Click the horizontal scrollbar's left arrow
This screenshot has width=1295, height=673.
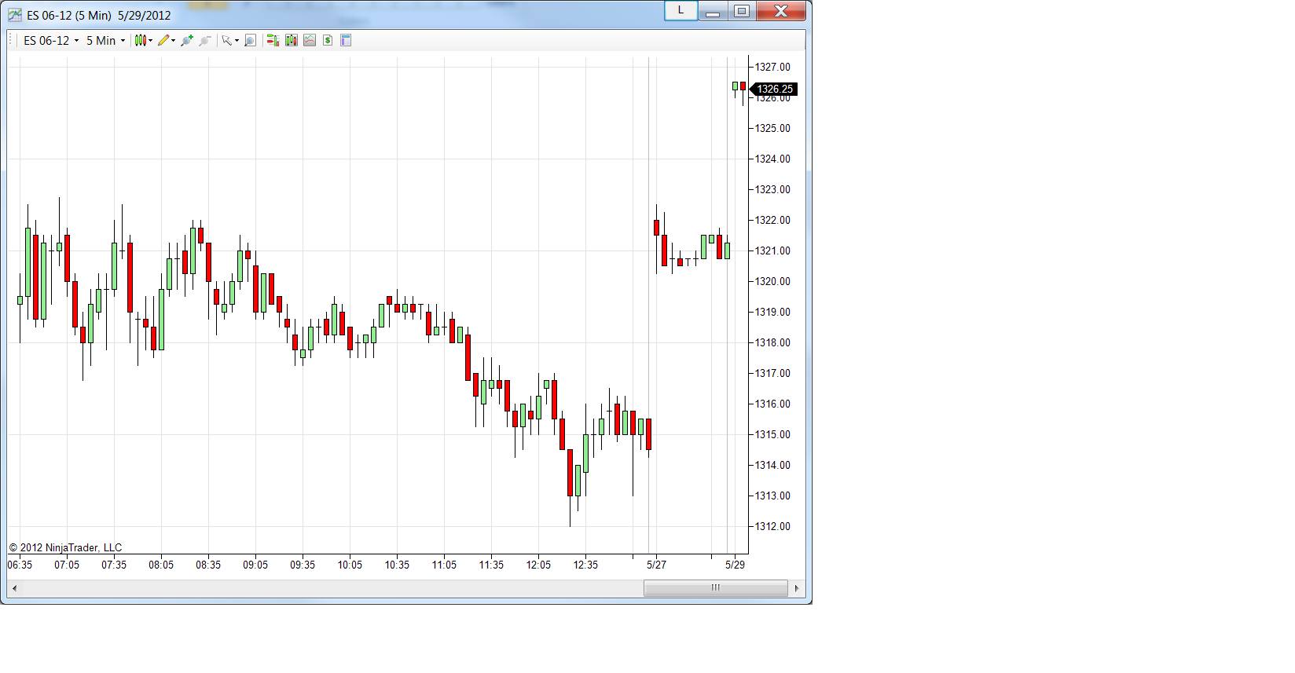[x=14, y=588]
